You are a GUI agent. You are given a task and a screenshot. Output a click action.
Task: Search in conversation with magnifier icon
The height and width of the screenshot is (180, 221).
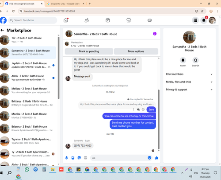195,60
